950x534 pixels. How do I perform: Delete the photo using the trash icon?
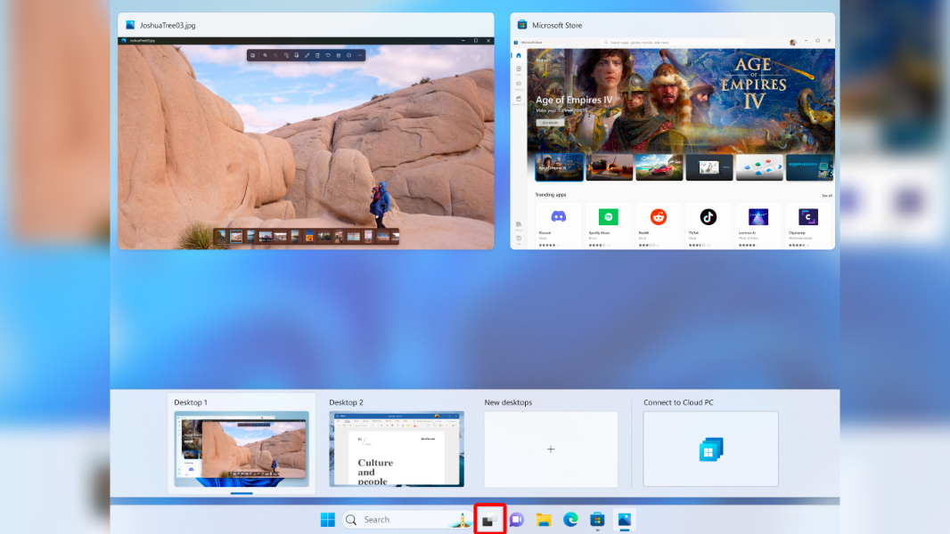(317, 55)
